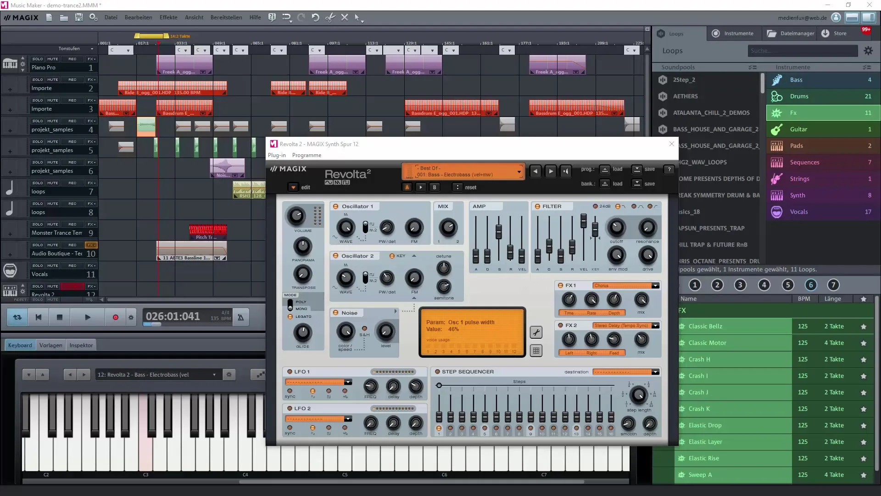Open Revolta edit dropdown arrow
Viewport: 881px width, 496px height.
click(293, 187)
